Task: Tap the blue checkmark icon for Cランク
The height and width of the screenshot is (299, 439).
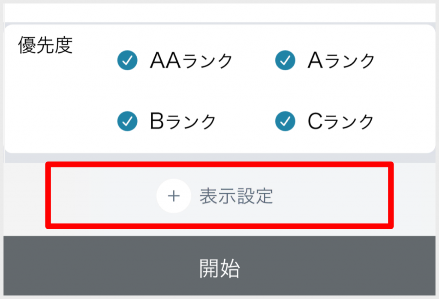Action: [x=285, y=122]
